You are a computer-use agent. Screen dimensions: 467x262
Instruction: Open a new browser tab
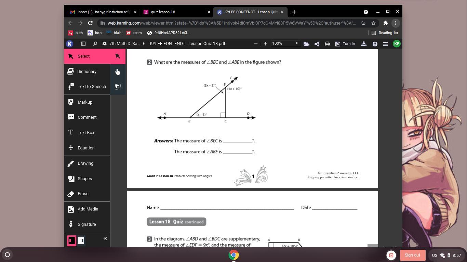[294, 12]
